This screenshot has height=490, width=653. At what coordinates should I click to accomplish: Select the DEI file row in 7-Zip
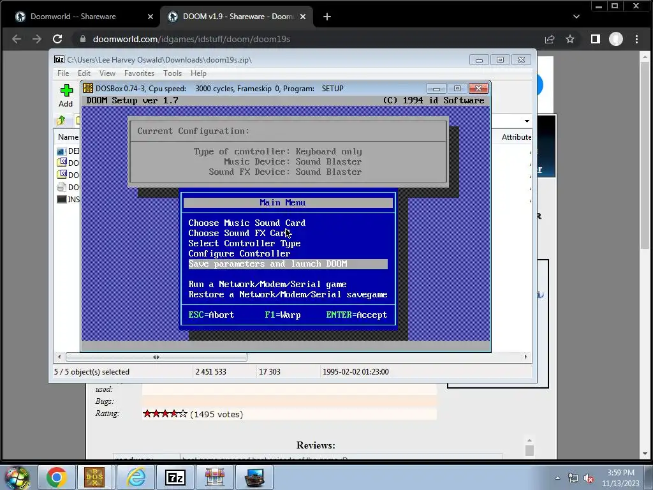click(68, 151)
